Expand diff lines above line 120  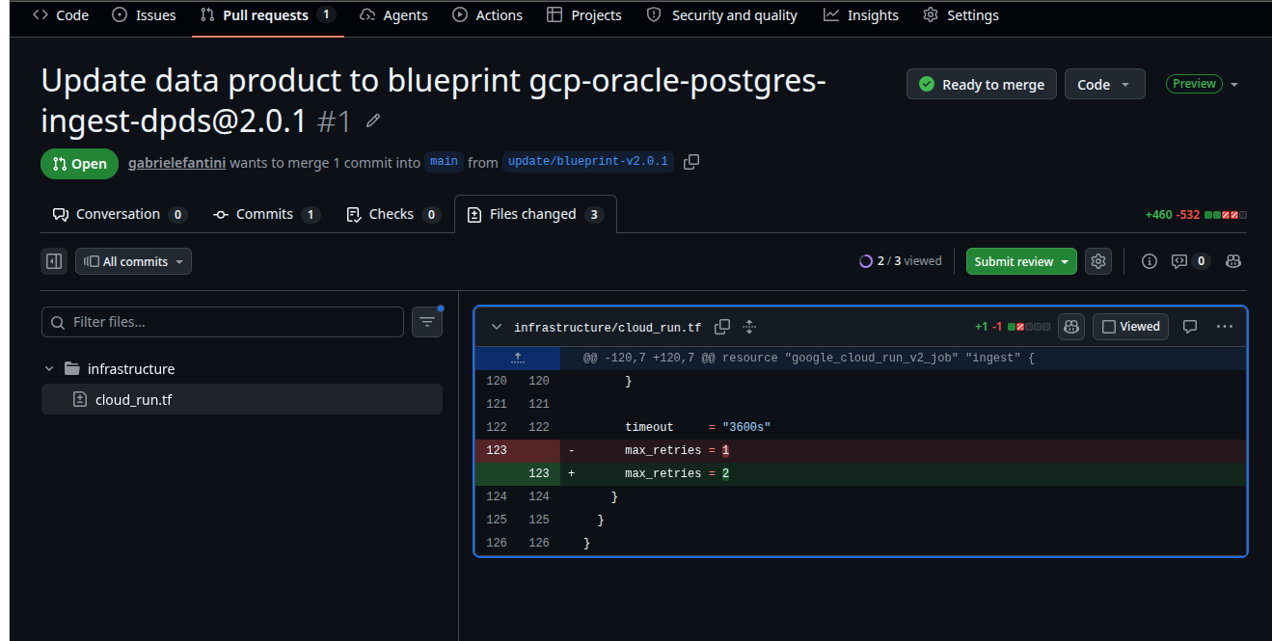tap(518, 358)
